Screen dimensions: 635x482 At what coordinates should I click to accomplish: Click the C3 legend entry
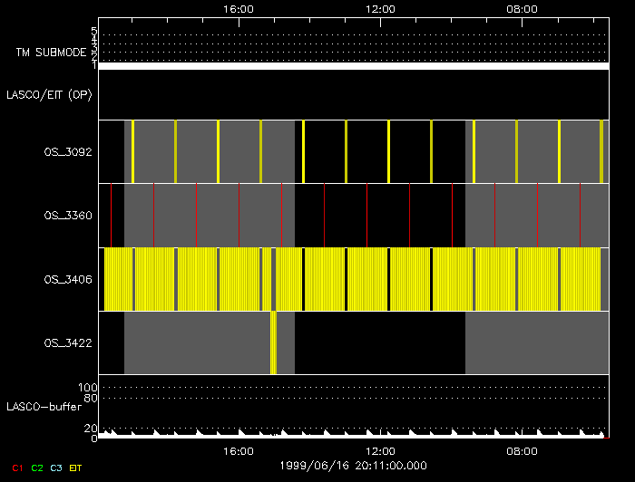57,467
